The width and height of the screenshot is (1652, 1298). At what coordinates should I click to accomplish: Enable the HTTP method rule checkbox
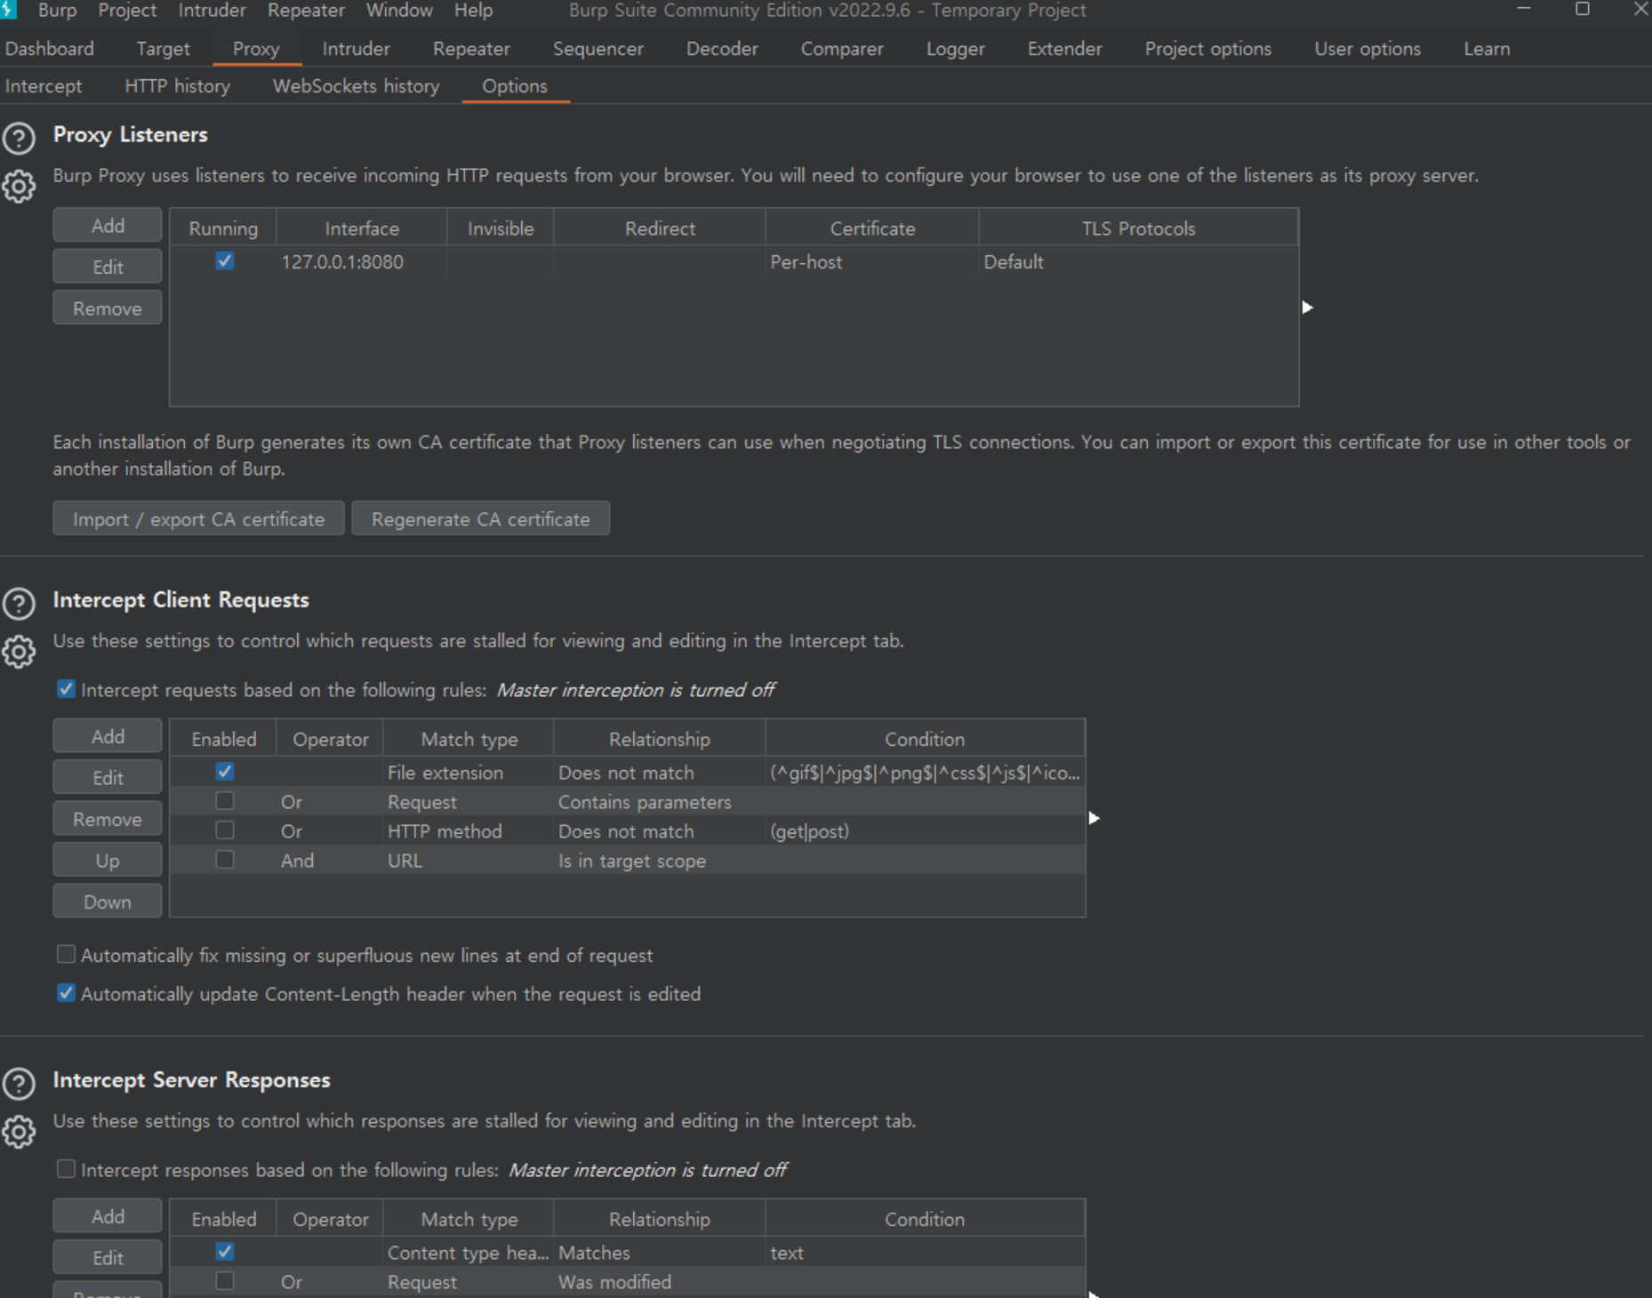[225, 830]
